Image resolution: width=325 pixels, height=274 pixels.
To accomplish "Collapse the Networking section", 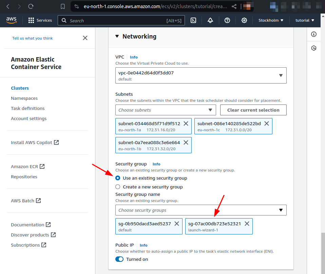I will click(117, 37).
